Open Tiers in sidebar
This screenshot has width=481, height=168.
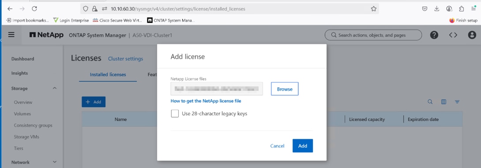[x=19, y=149]
